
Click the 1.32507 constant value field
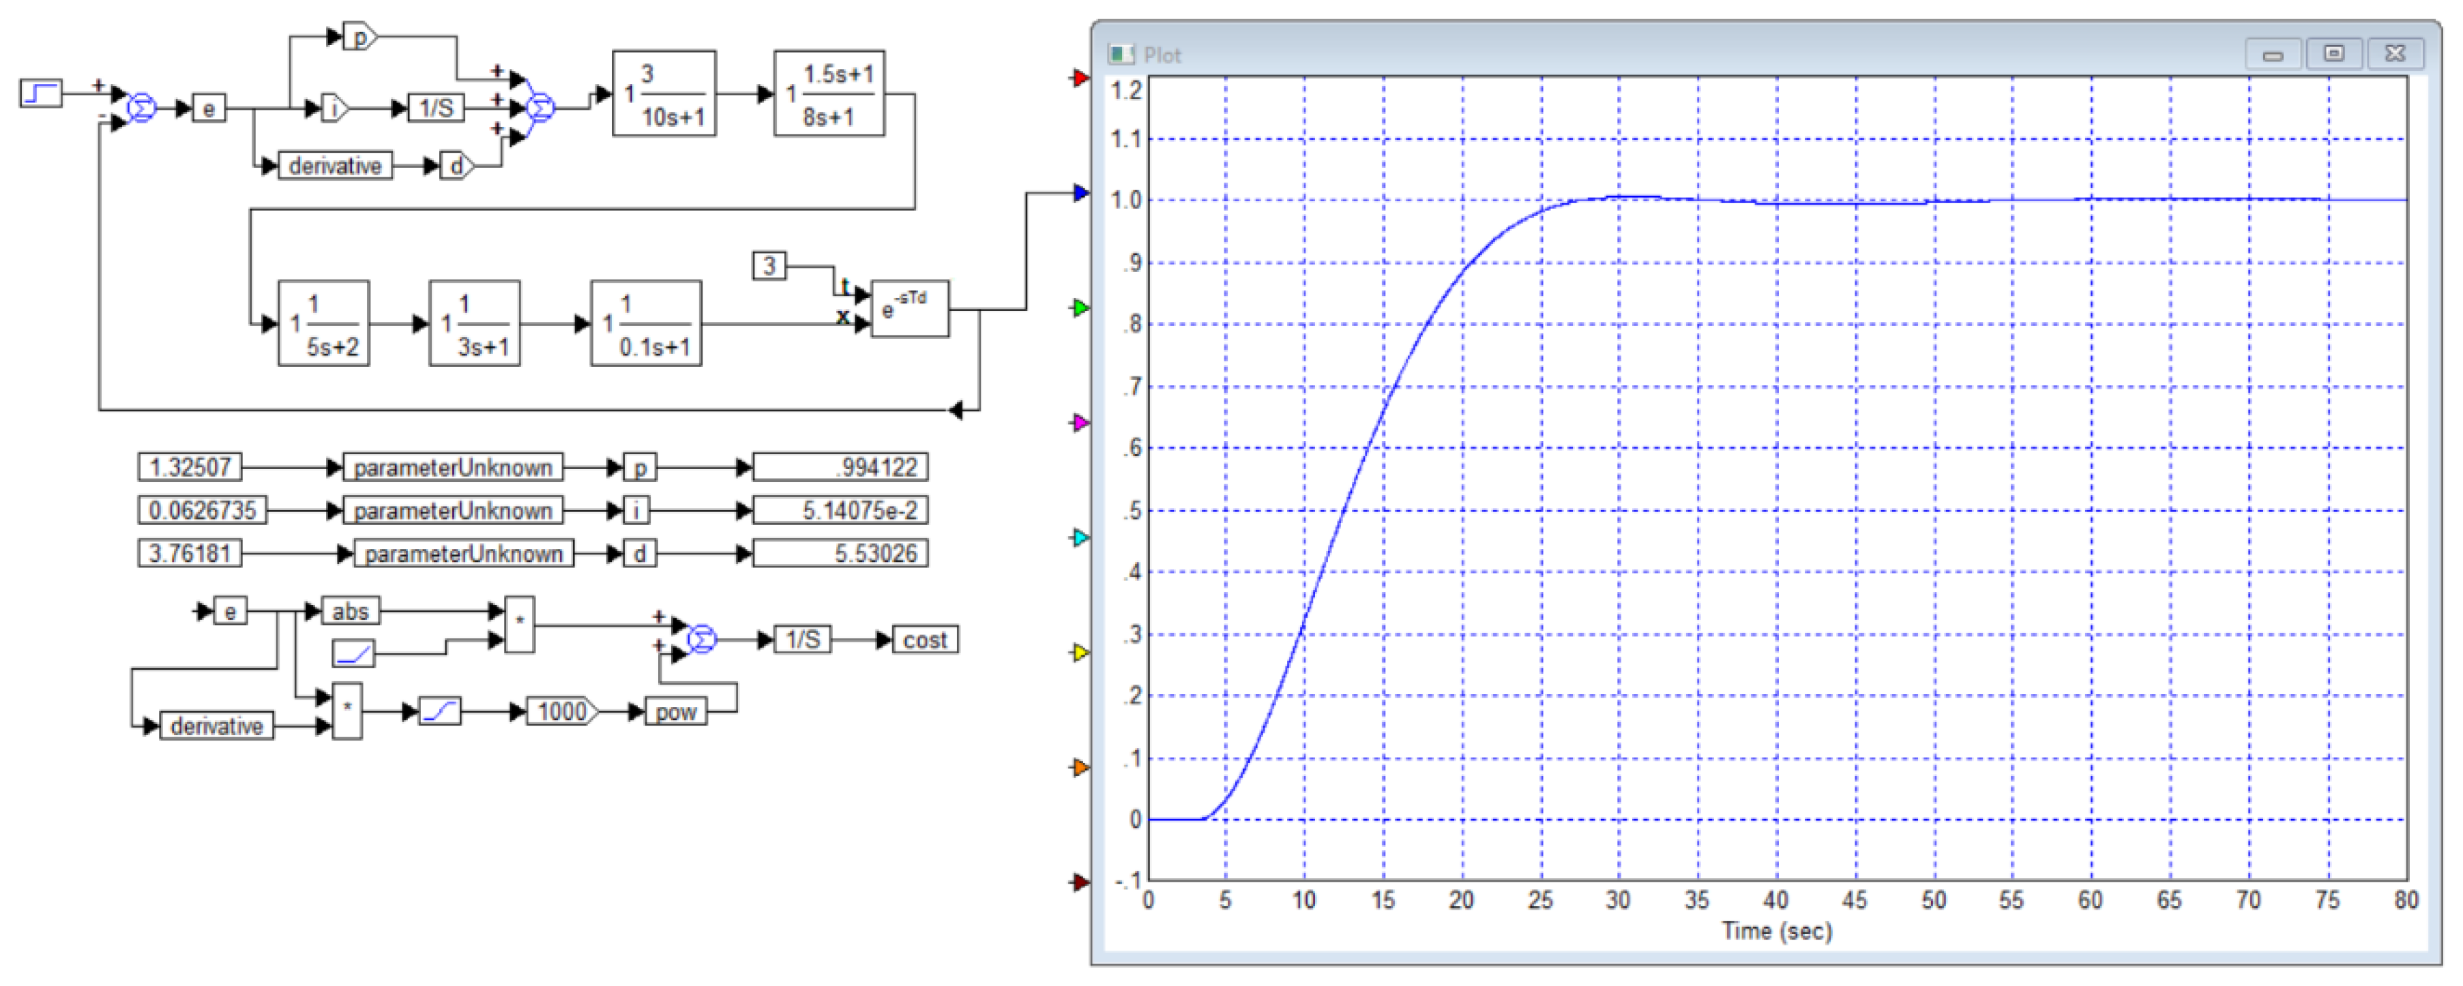point(190,467)
